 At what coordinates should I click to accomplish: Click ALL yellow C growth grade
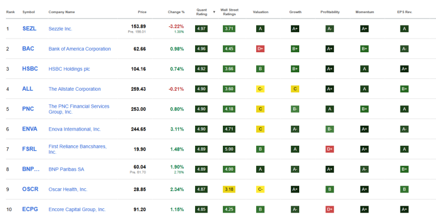click(x=295, y=89)
